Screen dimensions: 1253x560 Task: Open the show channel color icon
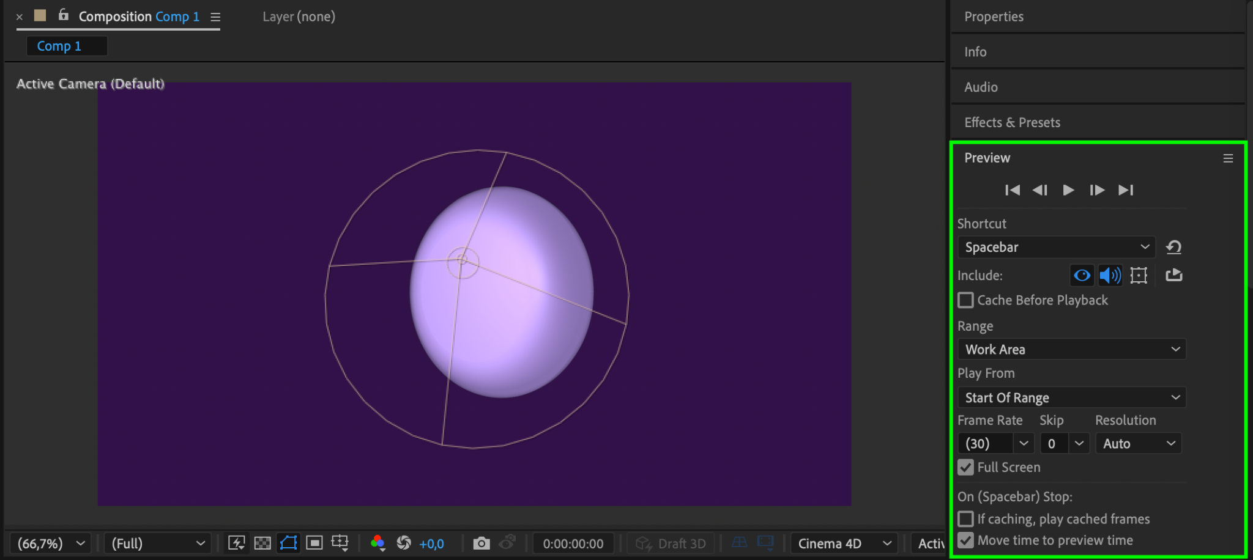pos(377,543)
